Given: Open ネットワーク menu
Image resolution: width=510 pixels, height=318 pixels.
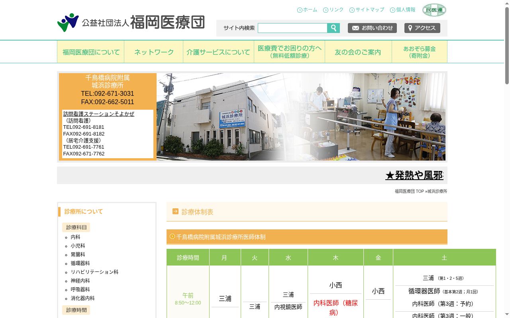Looking at the screenshot, I should [x=154, y=52].
